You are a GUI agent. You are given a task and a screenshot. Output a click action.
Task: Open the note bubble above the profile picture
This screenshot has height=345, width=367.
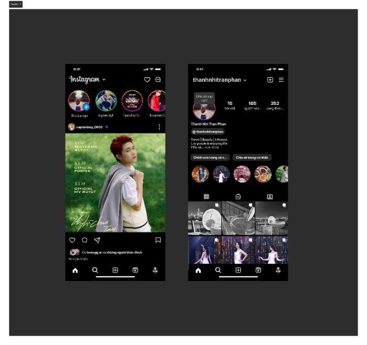[x=204, y=98]
